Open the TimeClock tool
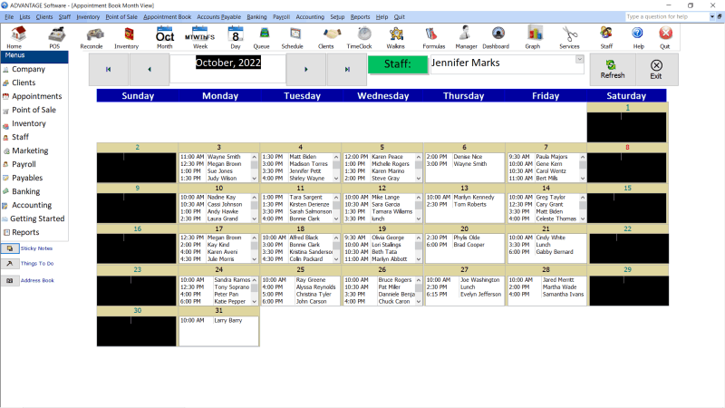The image size is (725, 408). pyautogui.click(x=359, y=36)
